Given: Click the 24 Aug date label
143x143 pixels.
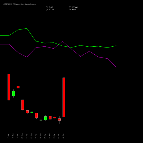Looking at the screenshot, I should point(31,136).
